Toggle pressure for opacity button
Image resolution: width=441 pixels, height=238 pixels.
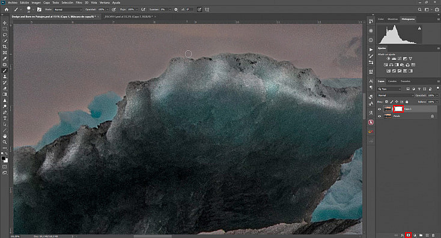(114, 10)
